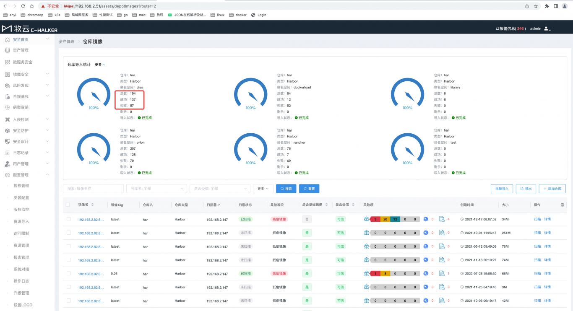Open the 是否受信: 全部 dropdown

tap(220, 189)
